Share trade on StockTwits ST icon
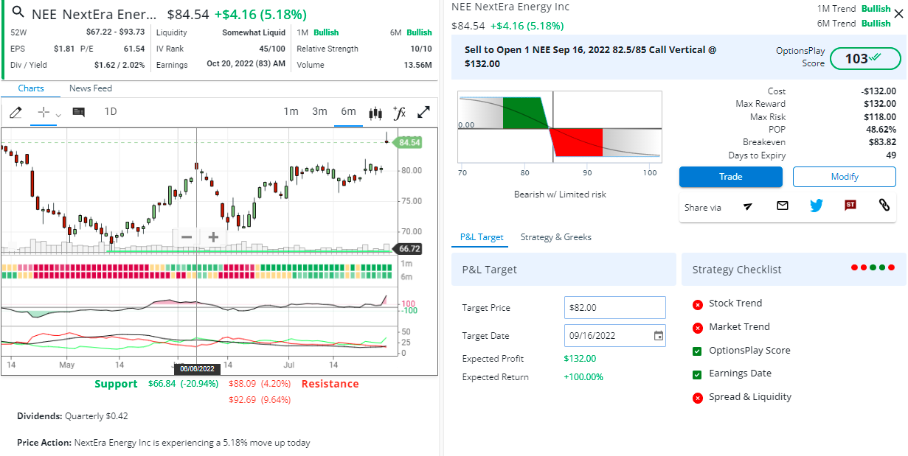The width and height of the screenshot is (908, 456). [850, 206]
